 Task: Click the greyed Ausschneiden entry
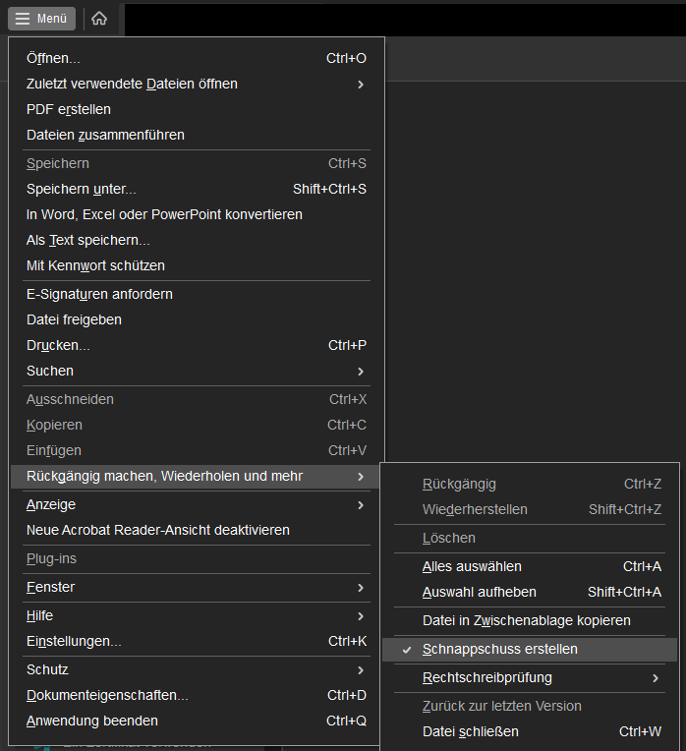pyautogui.click(x=197, y=399)
